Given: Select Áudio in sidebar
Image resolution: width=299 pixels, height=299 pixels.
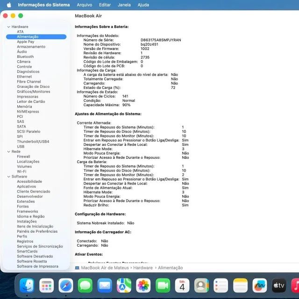Looking at the screenshot, I should 22,52.
